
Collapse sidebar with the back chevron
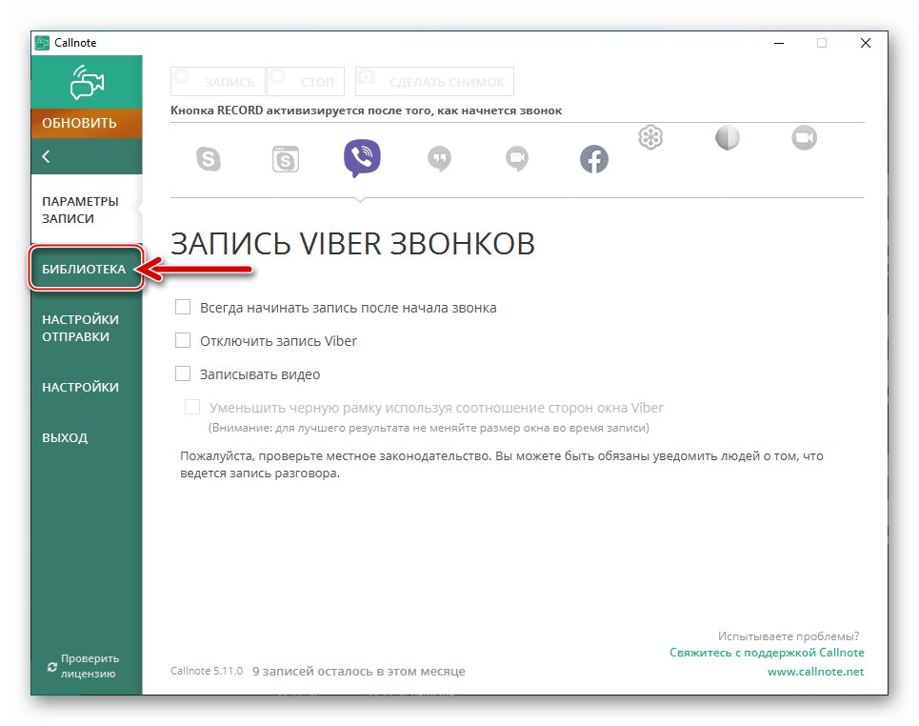[x=47, y=156]
